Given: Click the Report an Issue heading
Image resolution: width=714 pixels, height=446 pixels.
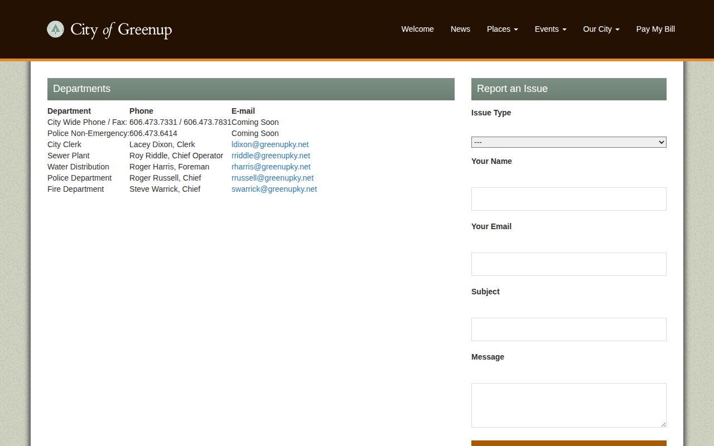Looking at the screenshot, I should [x=569, y=89].
